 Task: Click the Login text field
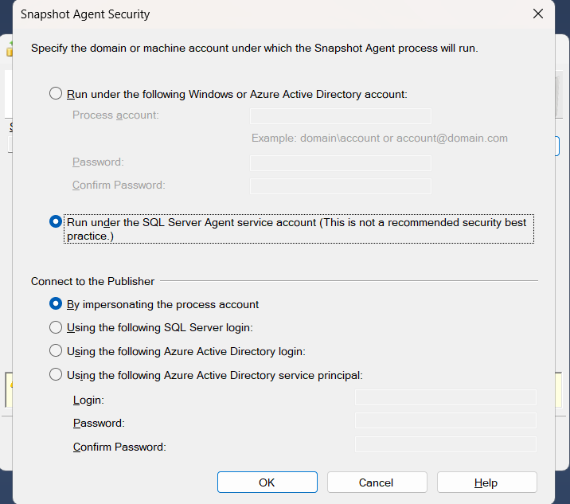pyautogui.click(x=445, y=397)
